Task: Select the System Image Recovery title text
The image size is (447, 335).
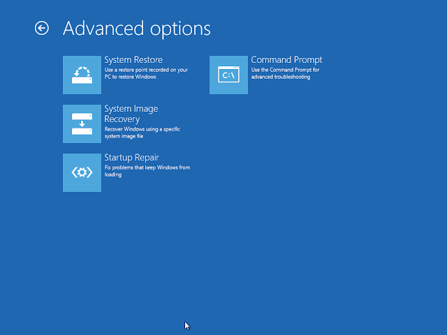Action: click(x=131, y=114)
